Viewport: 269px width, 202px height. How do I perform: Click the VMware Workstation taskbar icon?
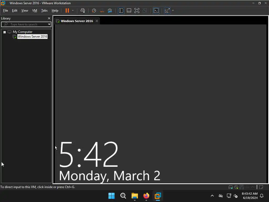pos(158,196)
